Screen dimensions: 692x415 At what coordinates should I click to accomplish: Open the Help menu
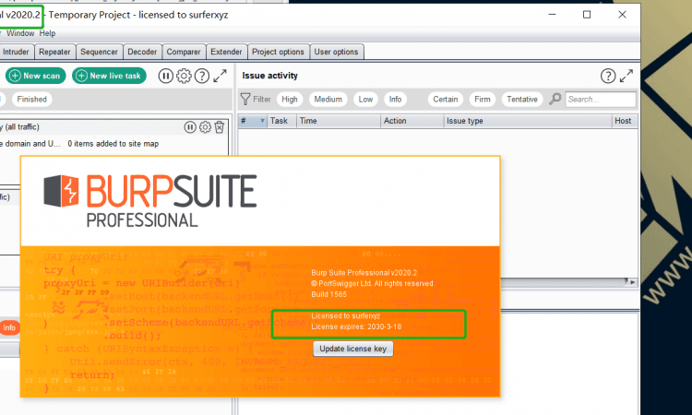[x=47, y=33]
